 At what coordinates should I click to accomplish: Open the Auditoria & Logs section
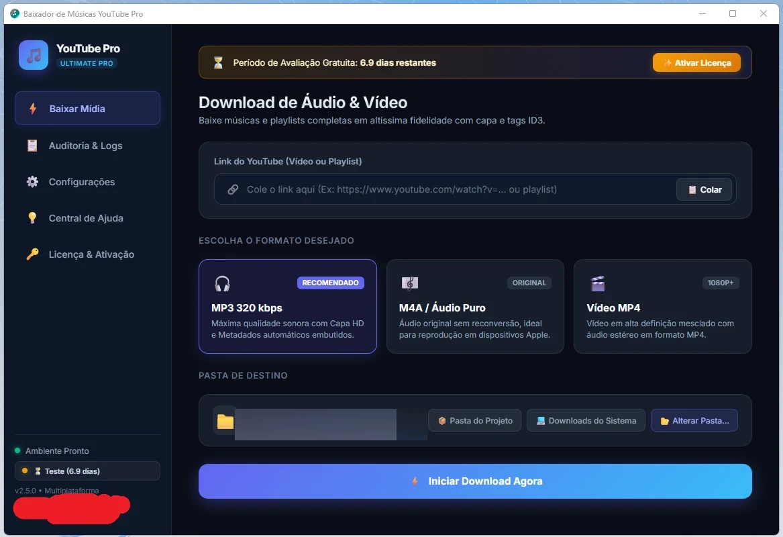(x=87, y=146)
